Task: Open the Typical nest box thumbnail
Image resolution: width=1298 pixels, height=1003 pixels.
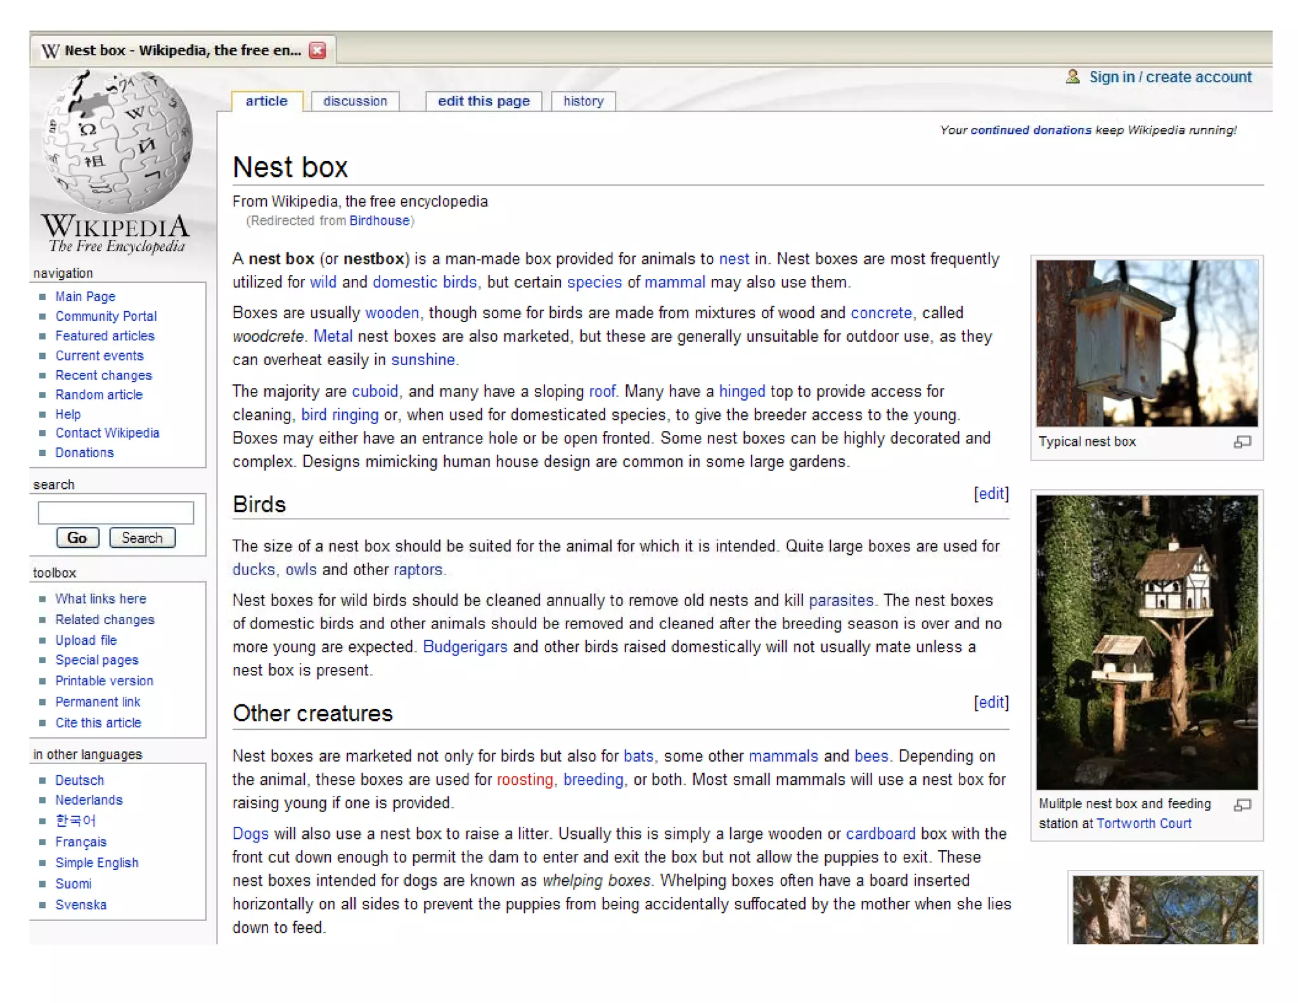Action: [1146, 343]
